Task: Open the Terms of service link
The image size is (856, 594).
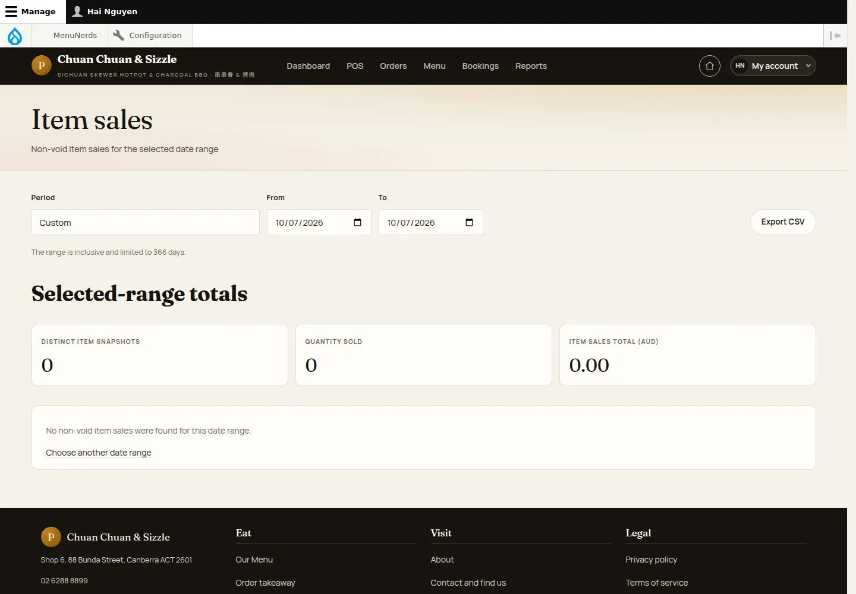Action: click(x=656, y=583)
